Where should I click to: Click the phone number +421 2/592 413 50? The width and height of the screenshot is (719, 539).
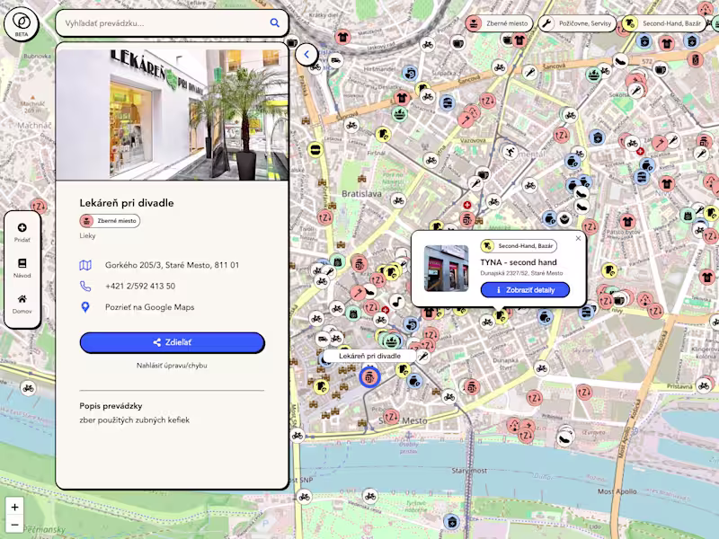[140, 286]
